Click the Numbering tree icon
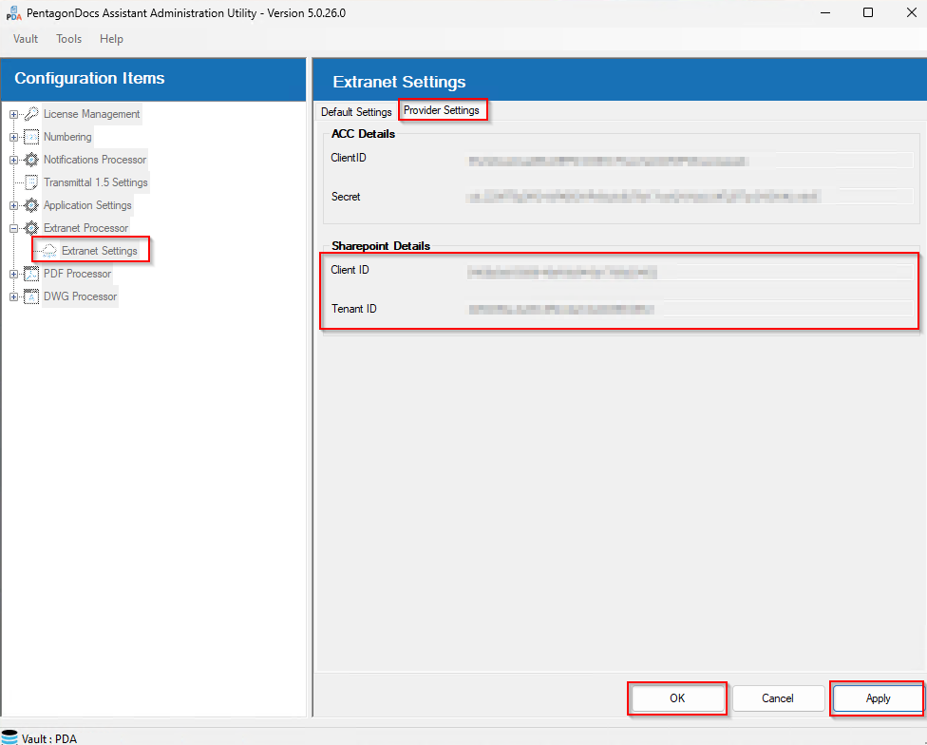 [x=31, y=137]
